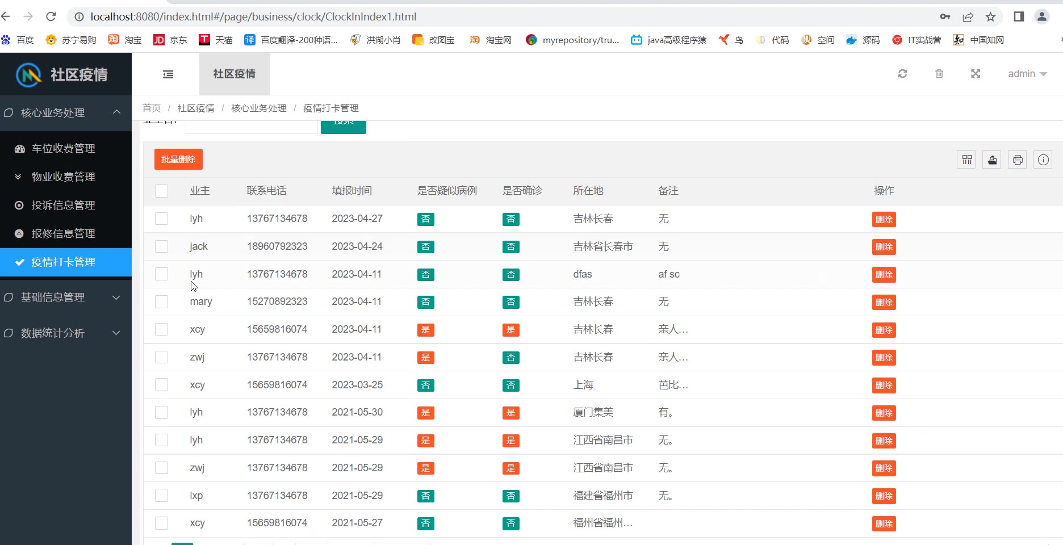
Task: Click the 批量删除 button
Action: tap(178, 160)
